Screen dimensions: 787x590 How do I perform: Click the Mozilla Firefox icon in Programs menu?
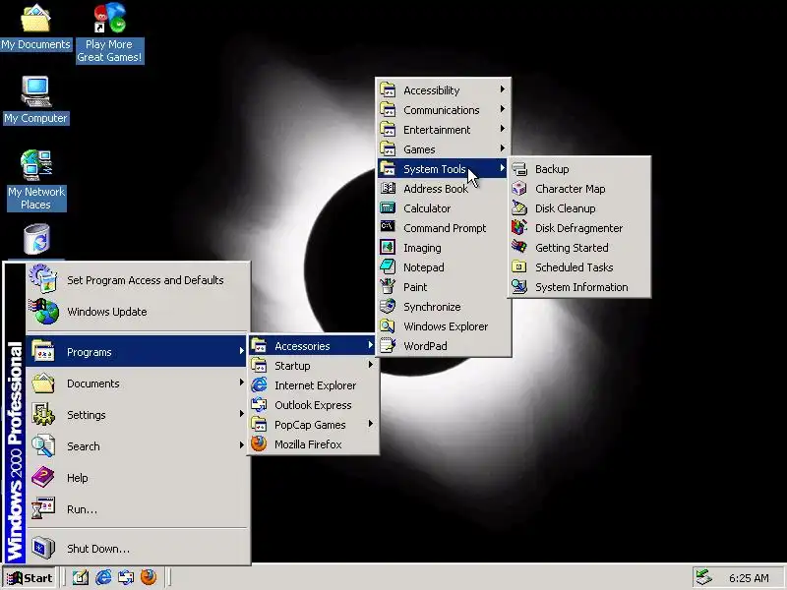259,444
